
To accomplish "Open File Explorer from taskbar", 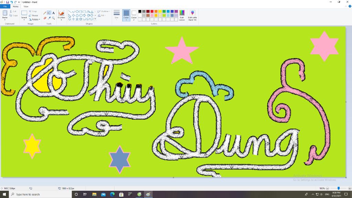I will point(94,195).
